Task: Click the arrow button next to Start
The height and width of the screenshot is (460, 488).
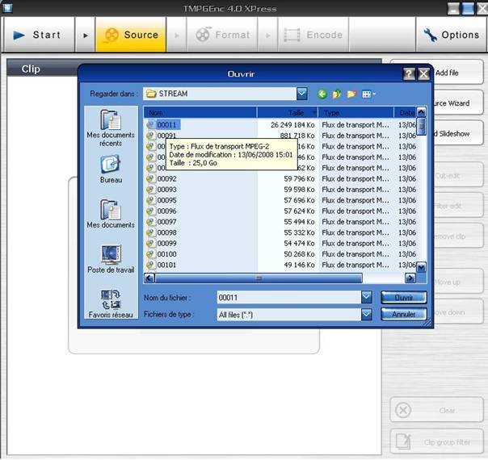Action: click(86, 36)
